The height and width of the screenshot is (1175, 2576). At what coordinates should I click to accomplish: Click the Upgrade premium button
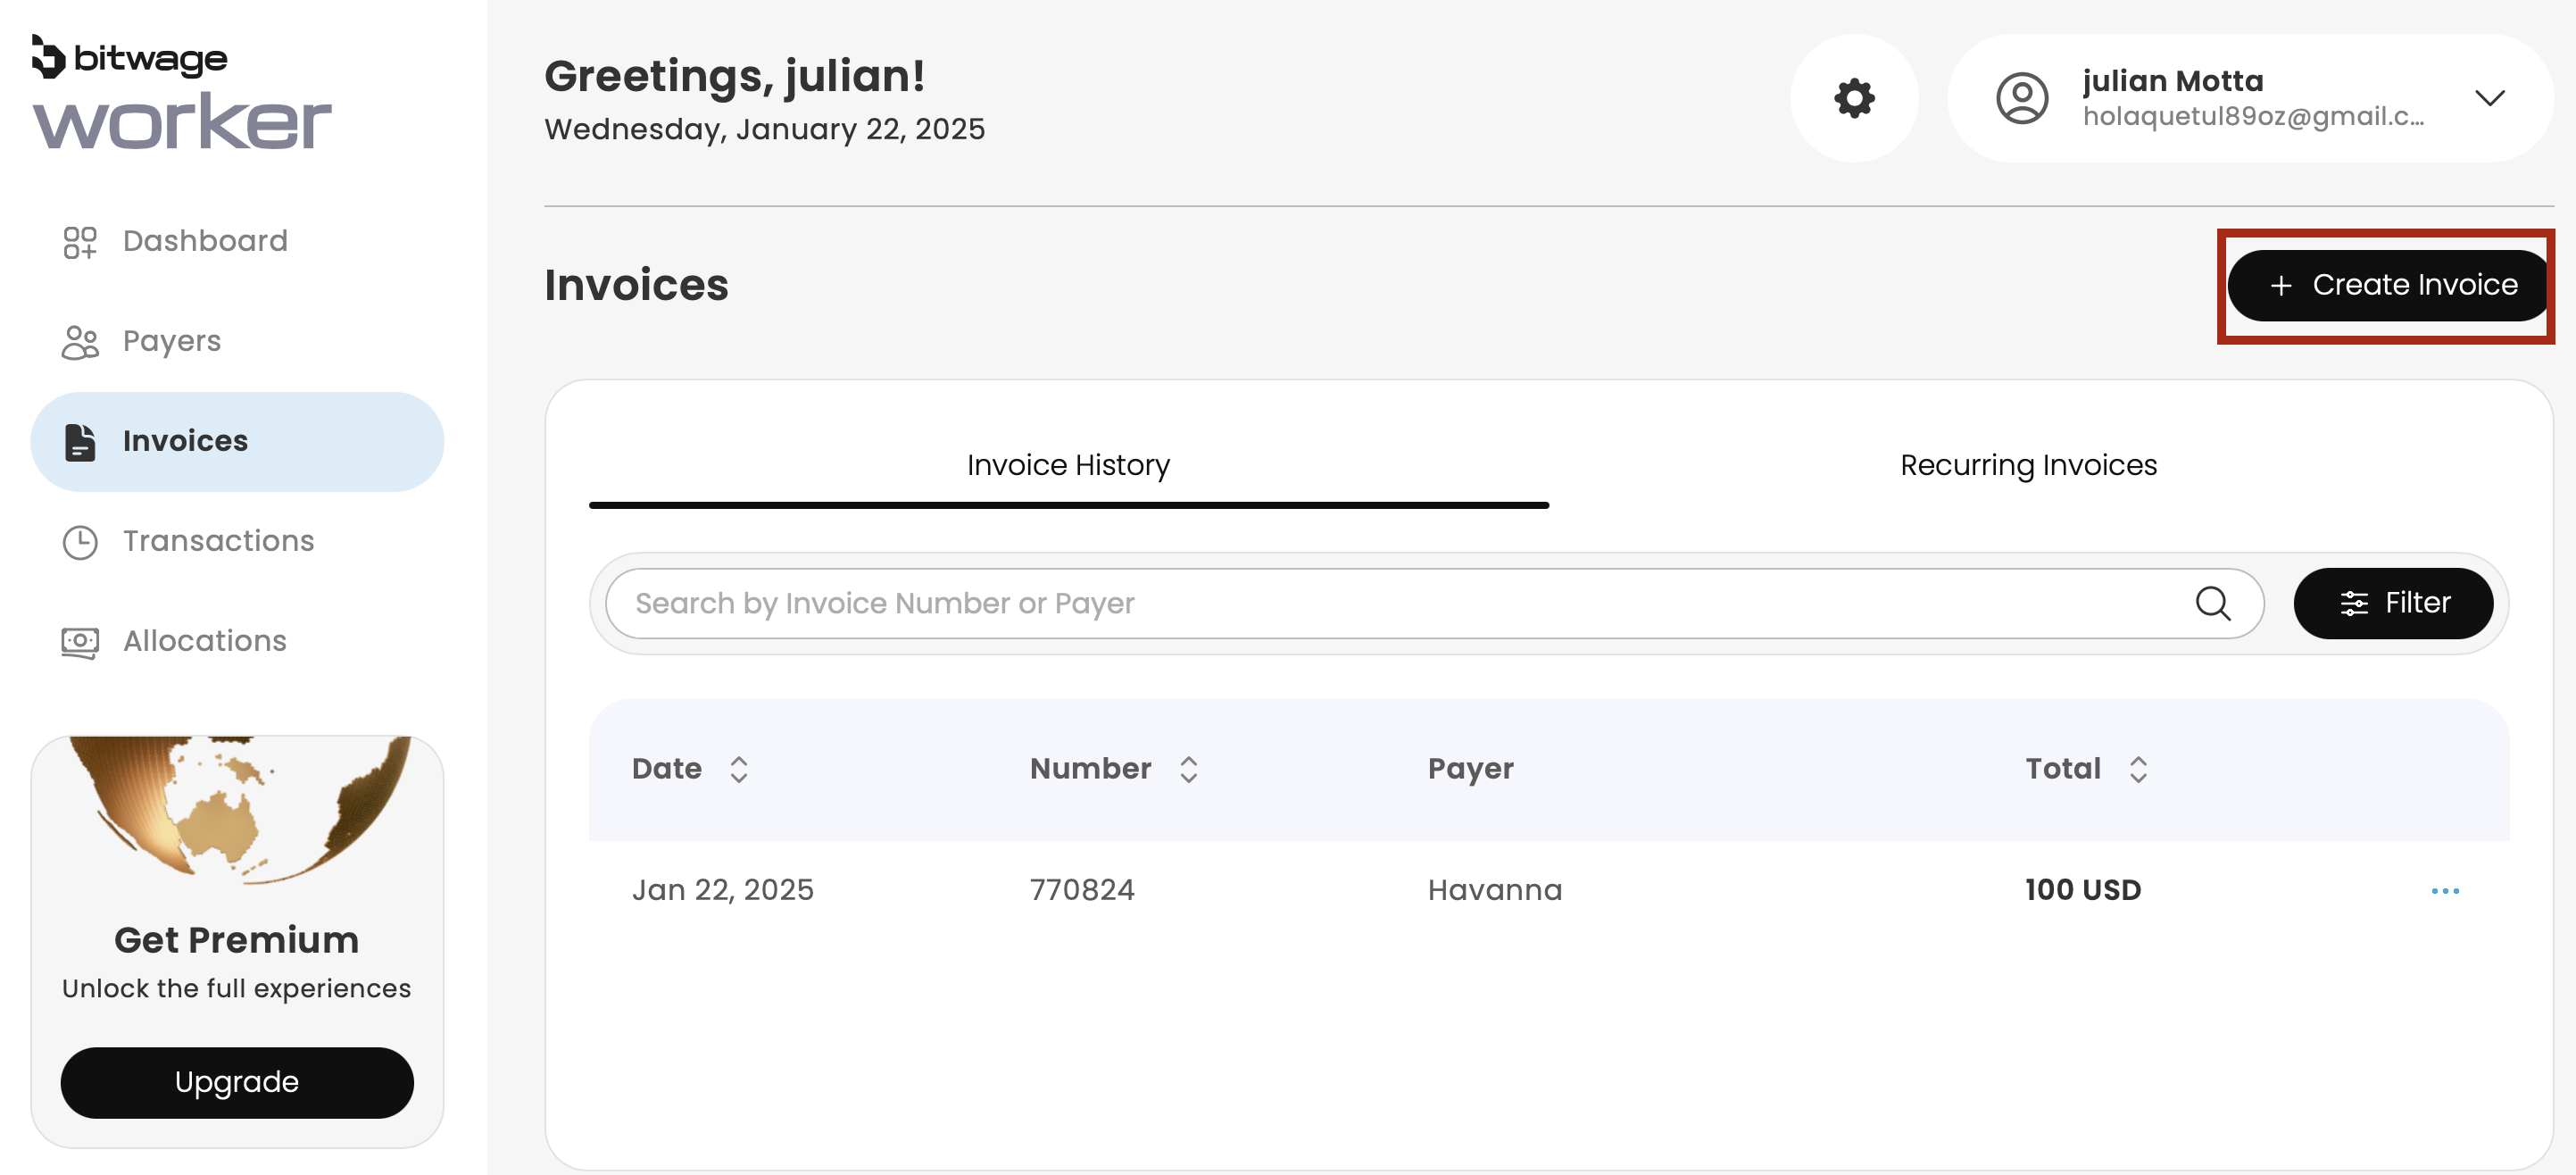click(x=237, y=1082)
